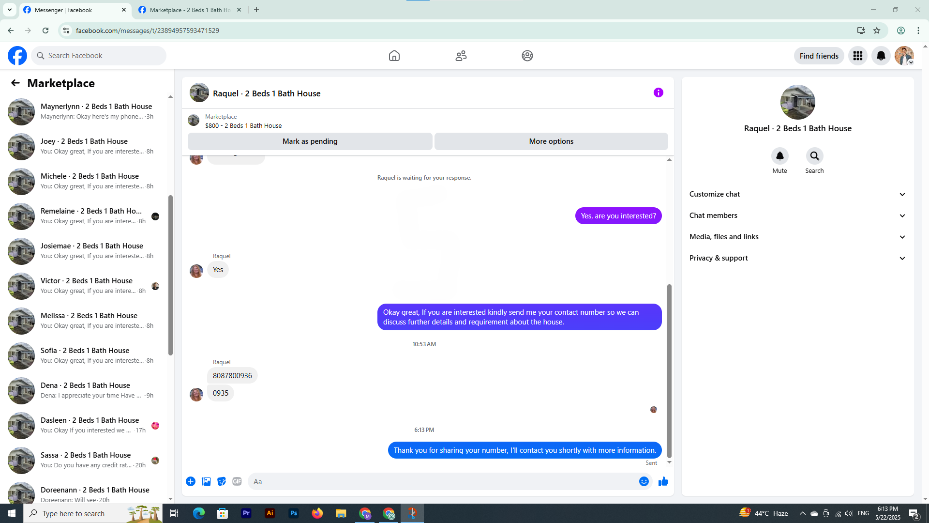Viewport: 929px width, 523px height.
Task: Open the Facebook Home icon
Action: point(394,56)
